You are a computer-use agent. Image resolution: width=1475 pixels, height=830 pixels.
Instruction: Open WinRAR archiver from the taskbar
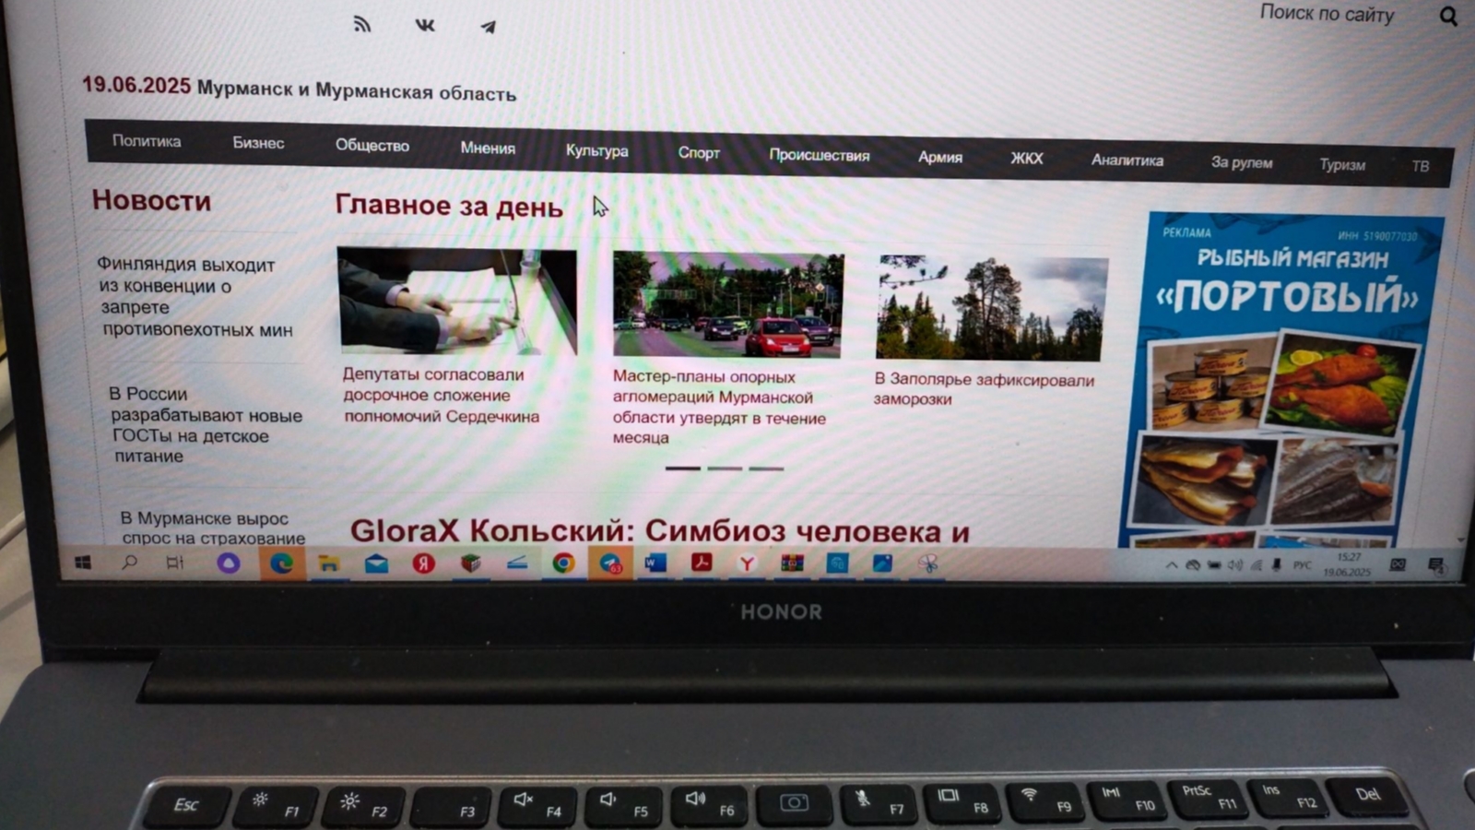coord(792,563)
